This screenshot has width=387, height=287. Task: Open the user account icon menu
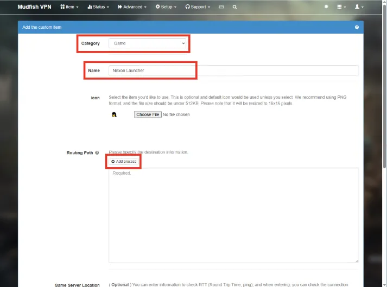[x=359, y=7]
